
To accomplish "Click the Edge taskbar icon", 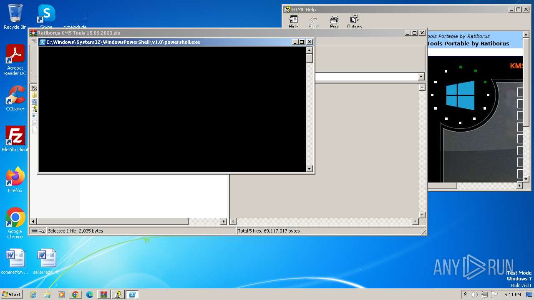I will 90,295.
